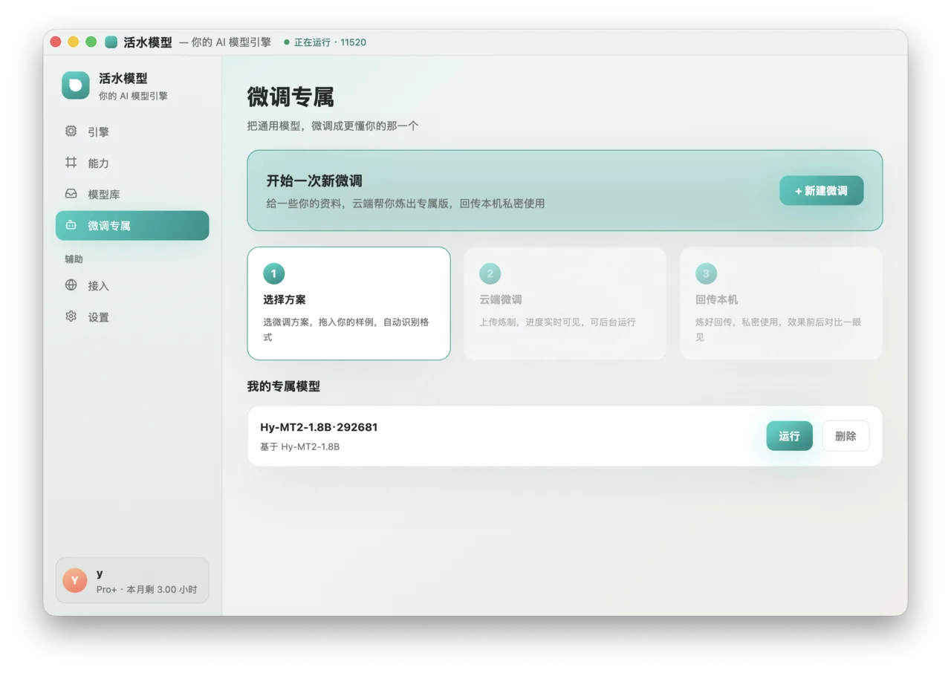Click the 微调专属 page title
951x673 pixels.
pyautogui.click(x=291, y=97)
